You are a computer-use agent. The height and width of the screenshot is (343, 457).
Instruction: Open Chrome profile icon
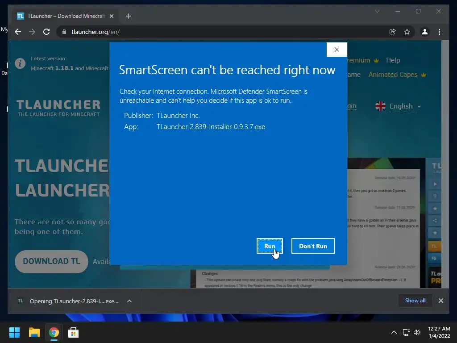[425, 32]
